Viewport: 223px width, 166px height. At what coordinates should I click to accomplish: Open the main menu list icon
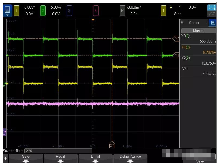pyautogui.click(x=7, y=10)
